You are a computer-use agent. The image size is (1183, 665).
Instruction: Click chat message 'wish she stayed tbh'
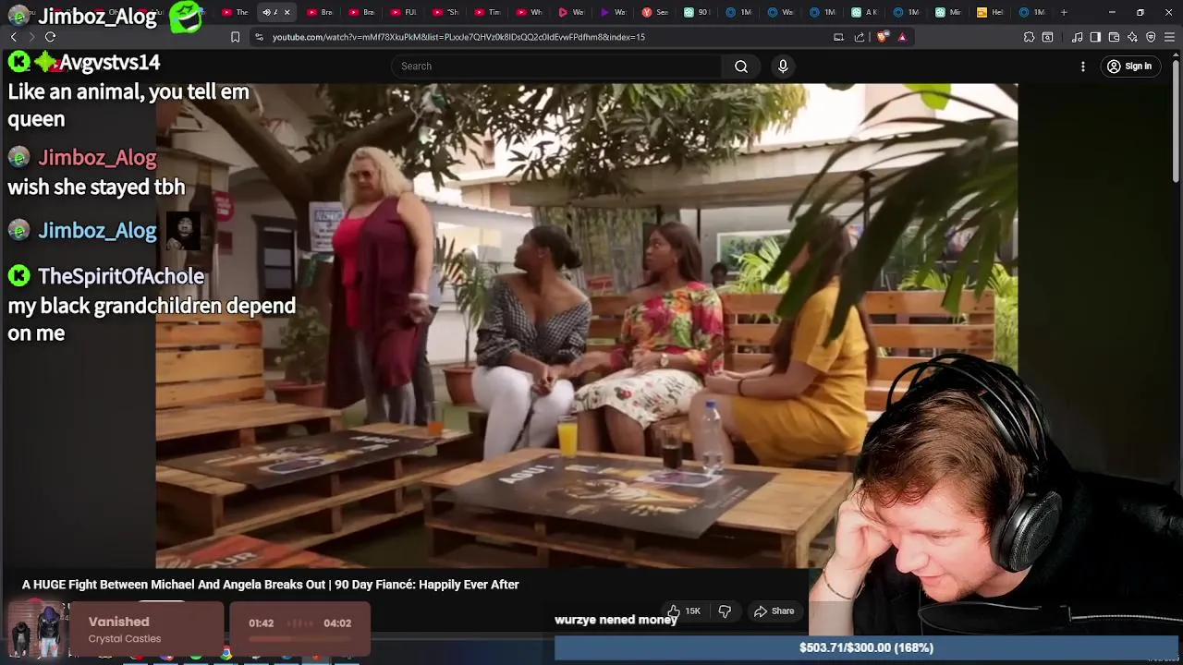[96, 187]
